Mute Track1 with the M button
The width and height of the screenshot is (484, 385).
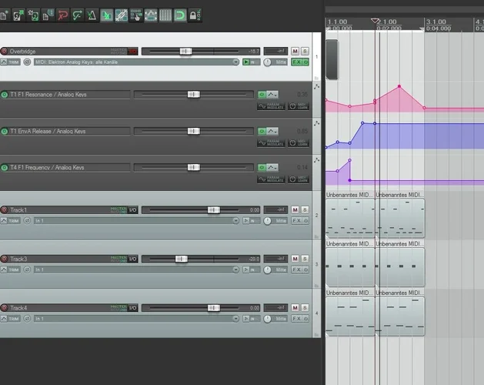pos(295,209)
